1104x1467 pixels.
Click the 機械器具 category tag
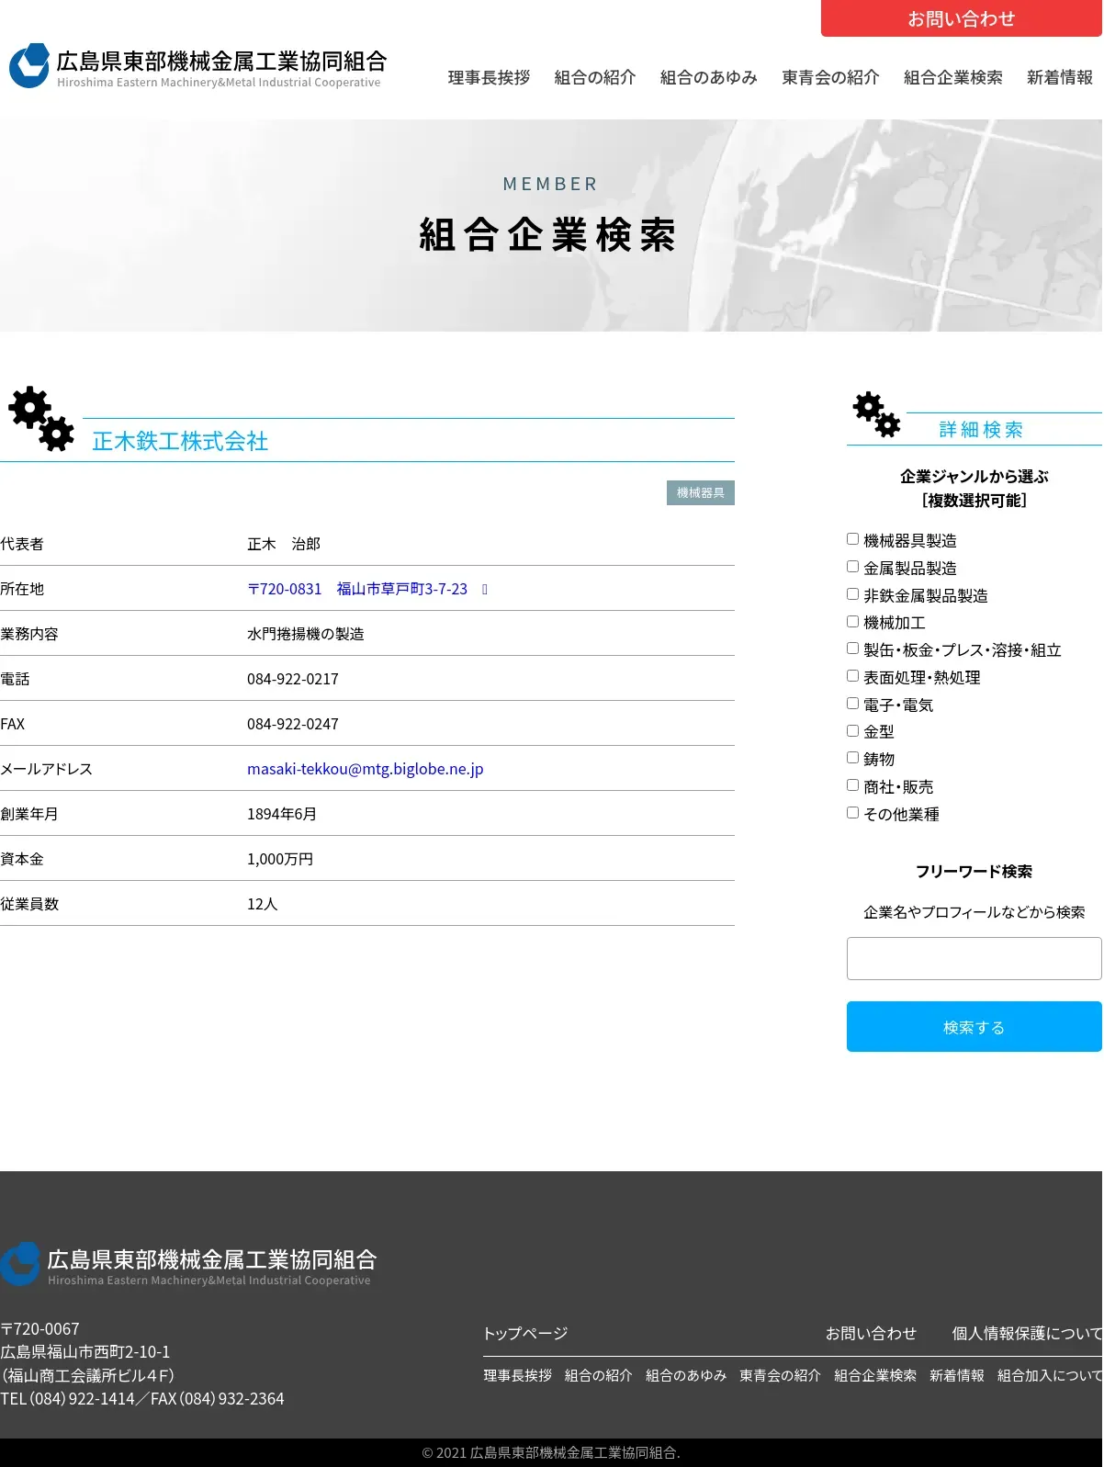(x=701, y=492)
